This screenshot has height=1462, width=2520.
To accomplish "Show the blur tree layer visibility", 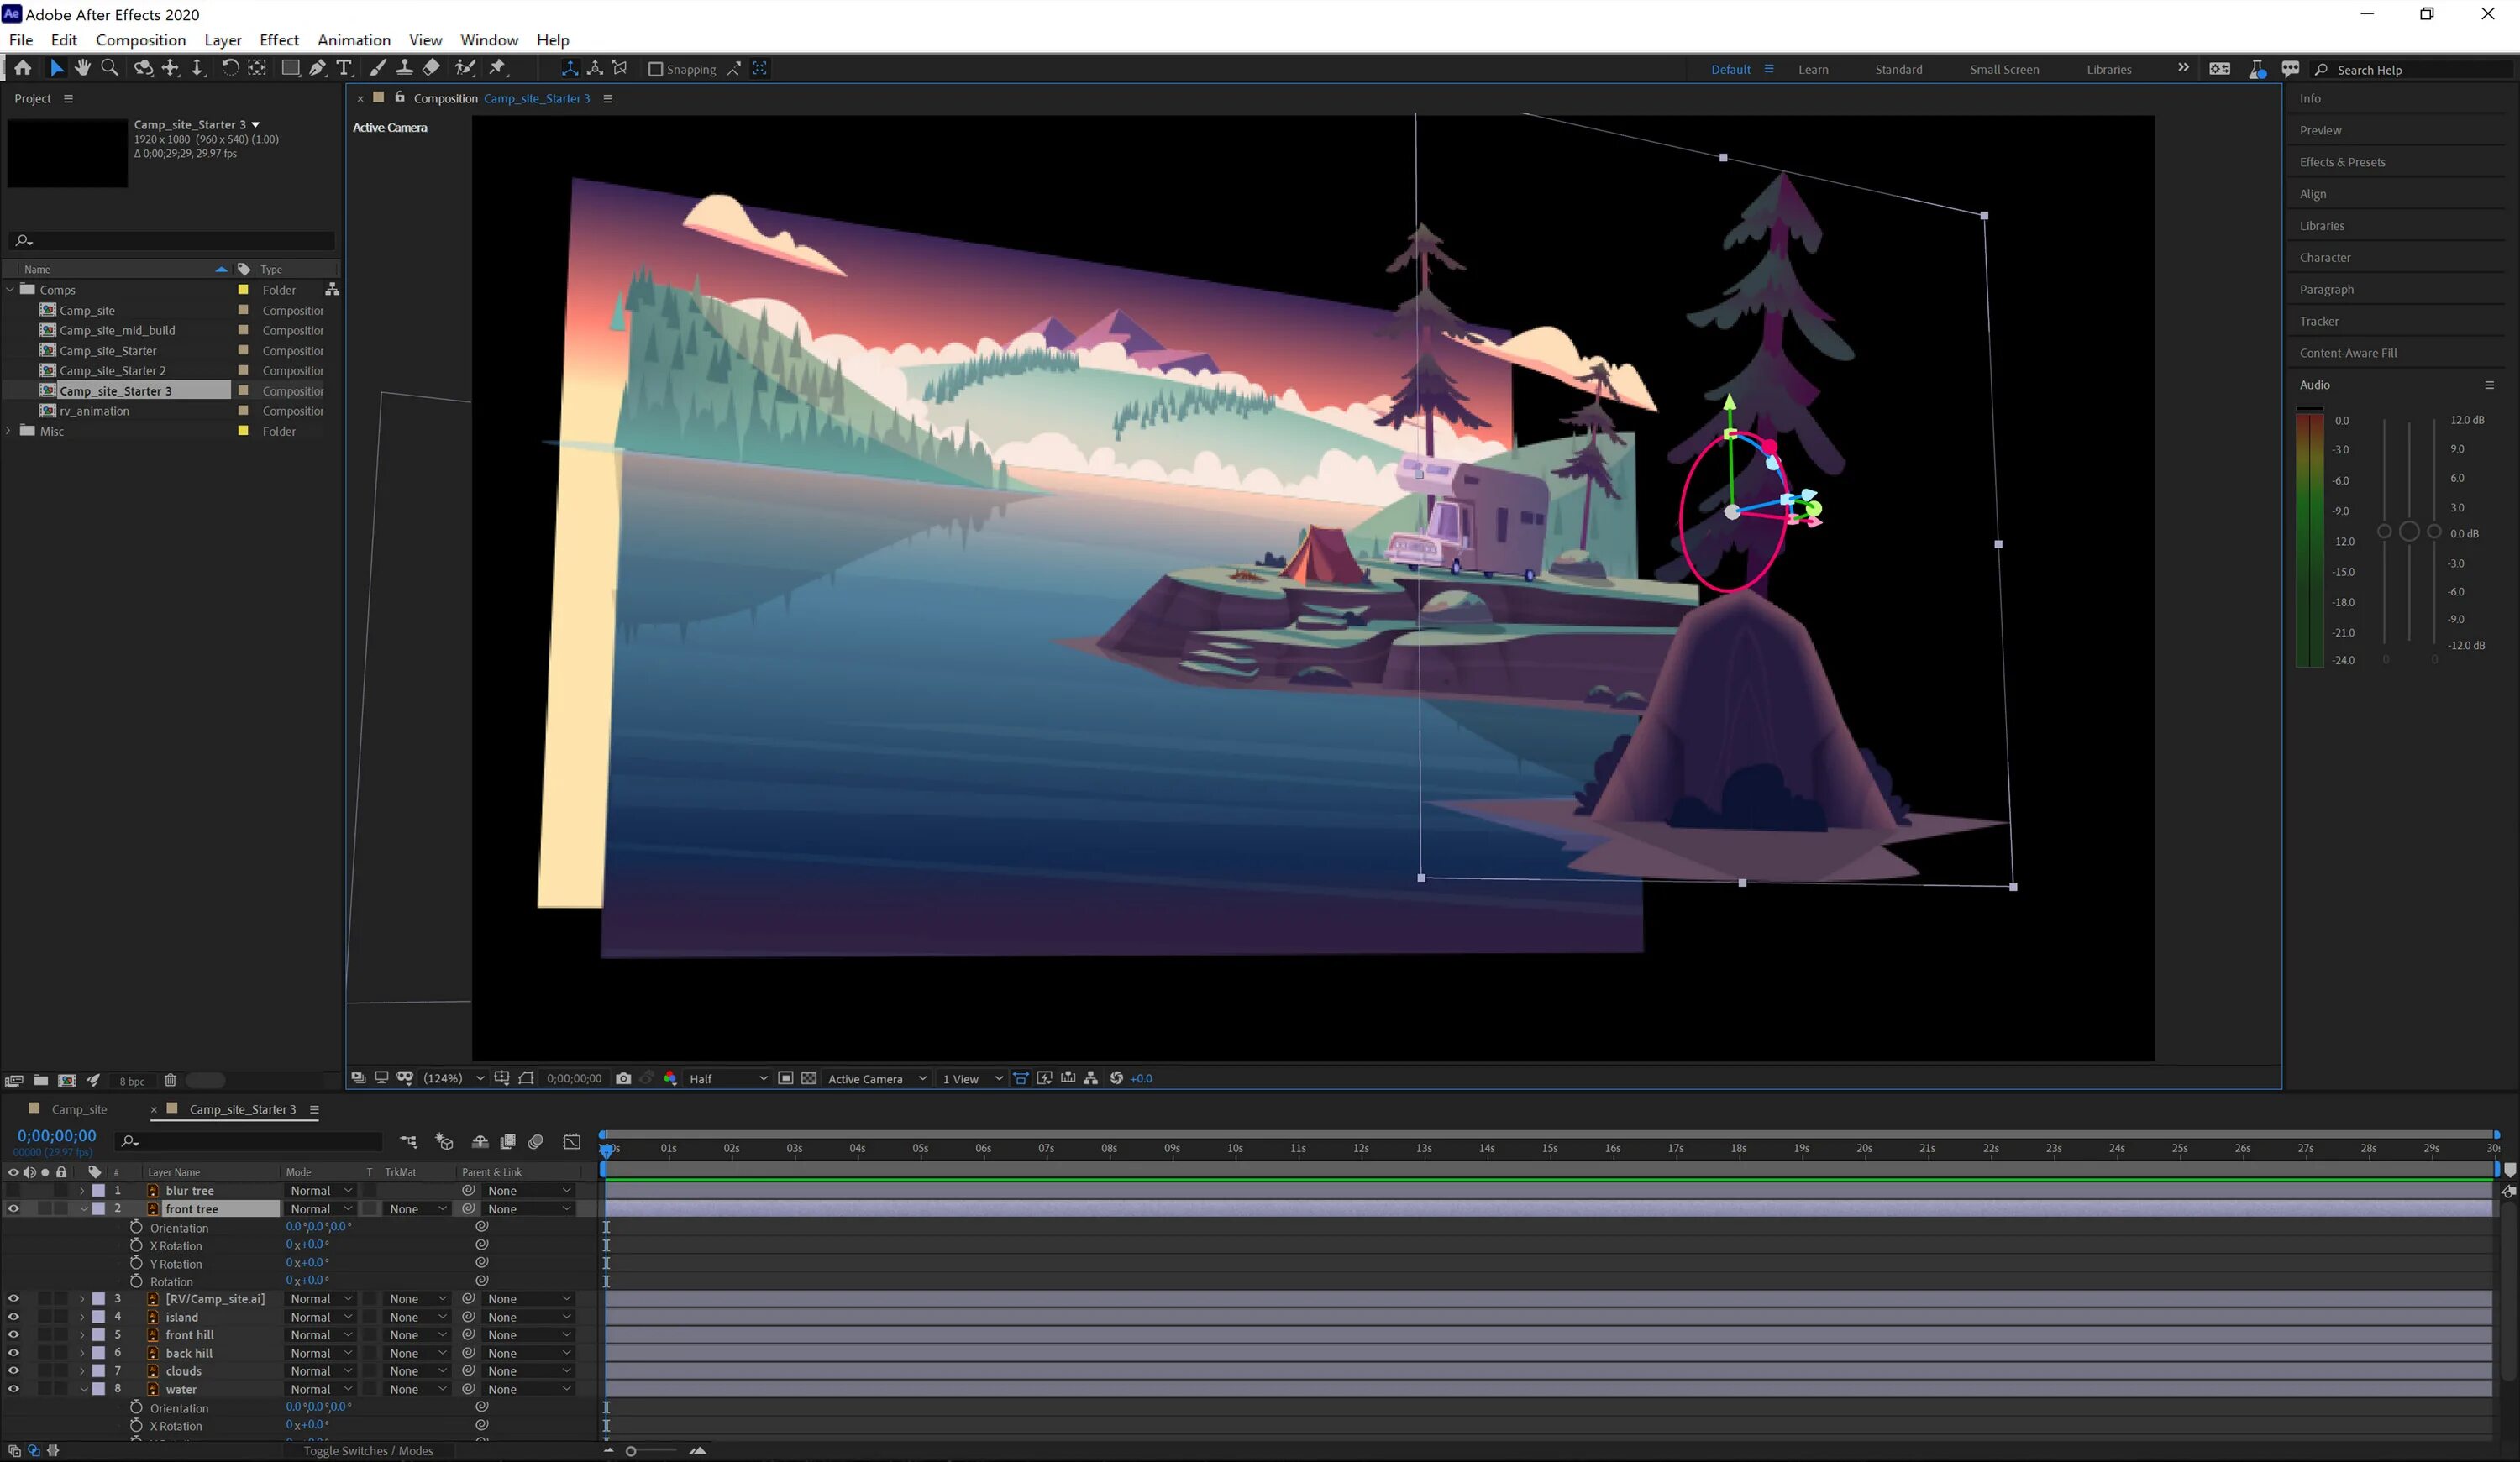I will [x=13, y=1191].
